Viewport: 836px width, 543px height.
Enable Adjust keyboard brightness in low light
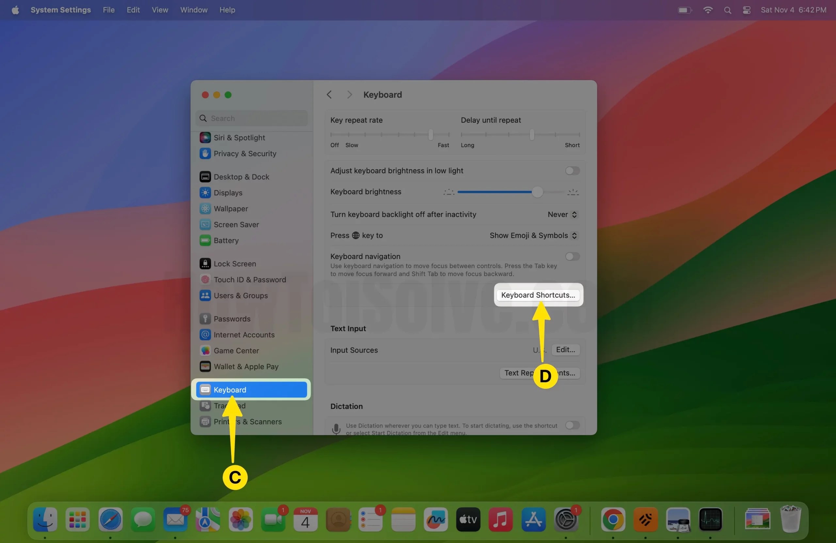[572, 171]
